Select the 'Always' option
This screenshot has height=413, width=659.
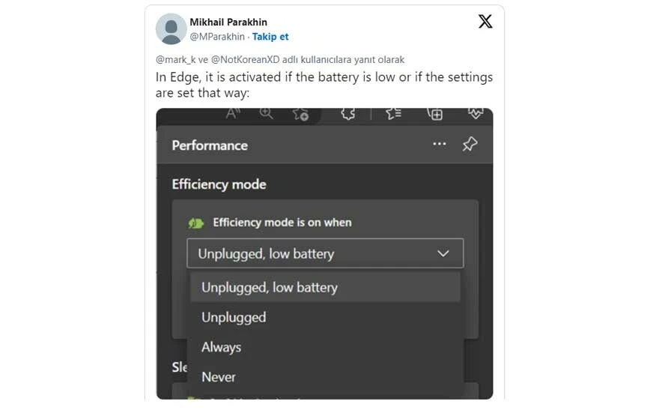[222, 347]
